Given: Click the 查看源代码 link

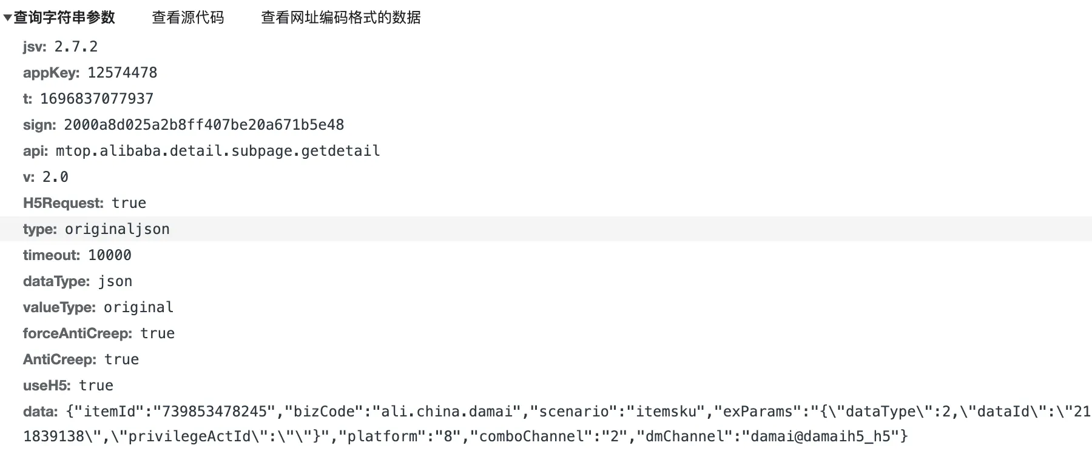Looking at the screenshot, I should tap(187, 18).
